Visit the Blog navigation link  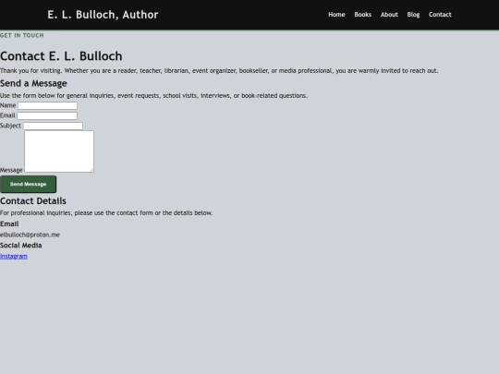click(413, 15)
